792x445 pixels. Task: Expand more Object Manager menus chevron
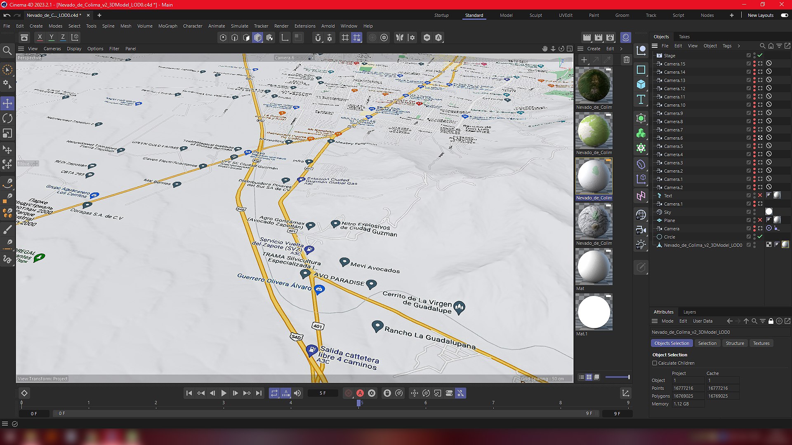click(x=739, y=46)
